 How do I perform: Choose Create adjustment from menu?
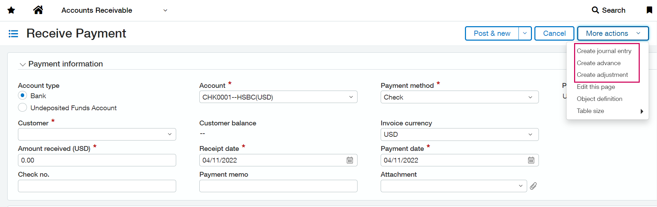pyautogui.click(x=602, y=75)
